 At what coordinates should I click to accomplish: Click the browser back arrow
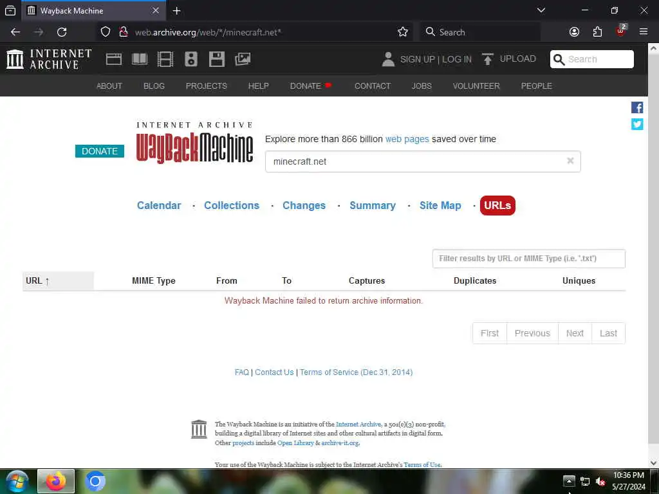(15, 32)
